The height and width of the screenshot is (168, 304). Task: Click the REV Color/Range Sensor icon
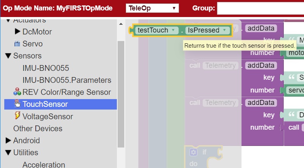(17, 92)
